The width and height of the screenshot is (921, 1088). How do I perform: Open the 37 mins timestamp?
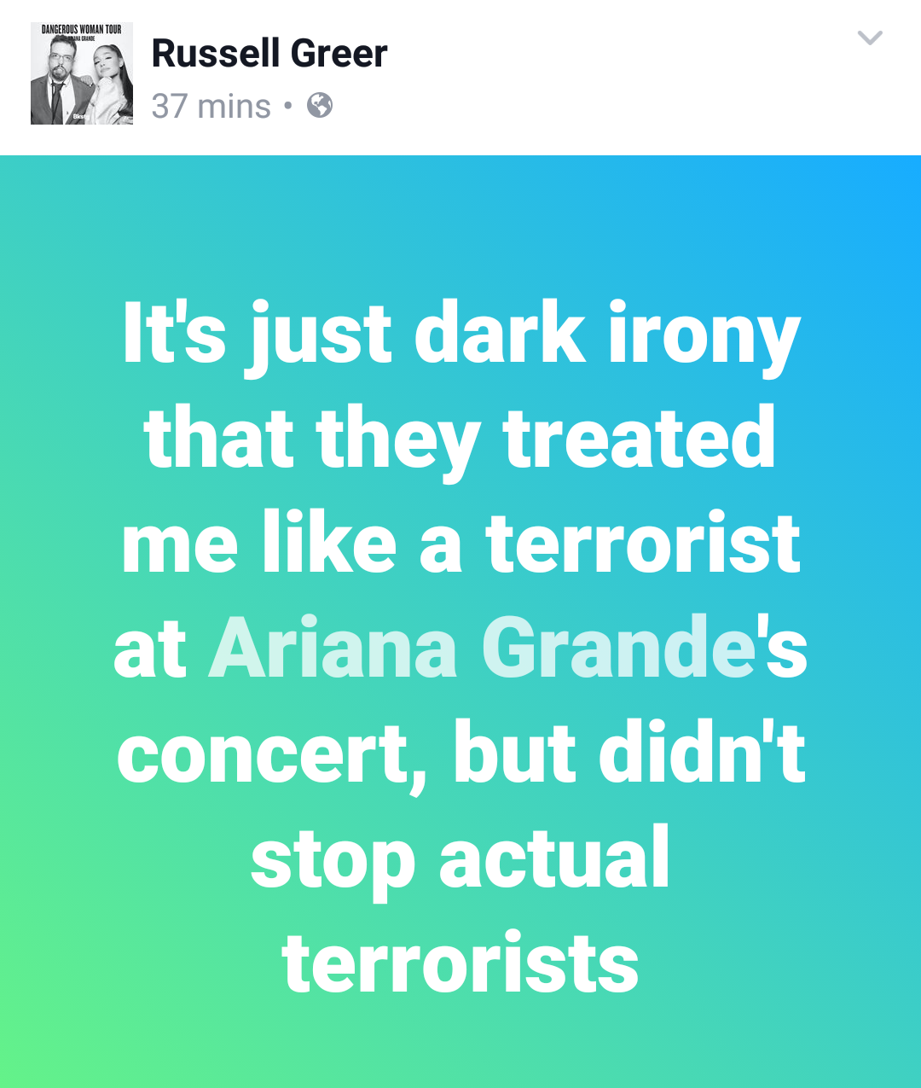211,106
